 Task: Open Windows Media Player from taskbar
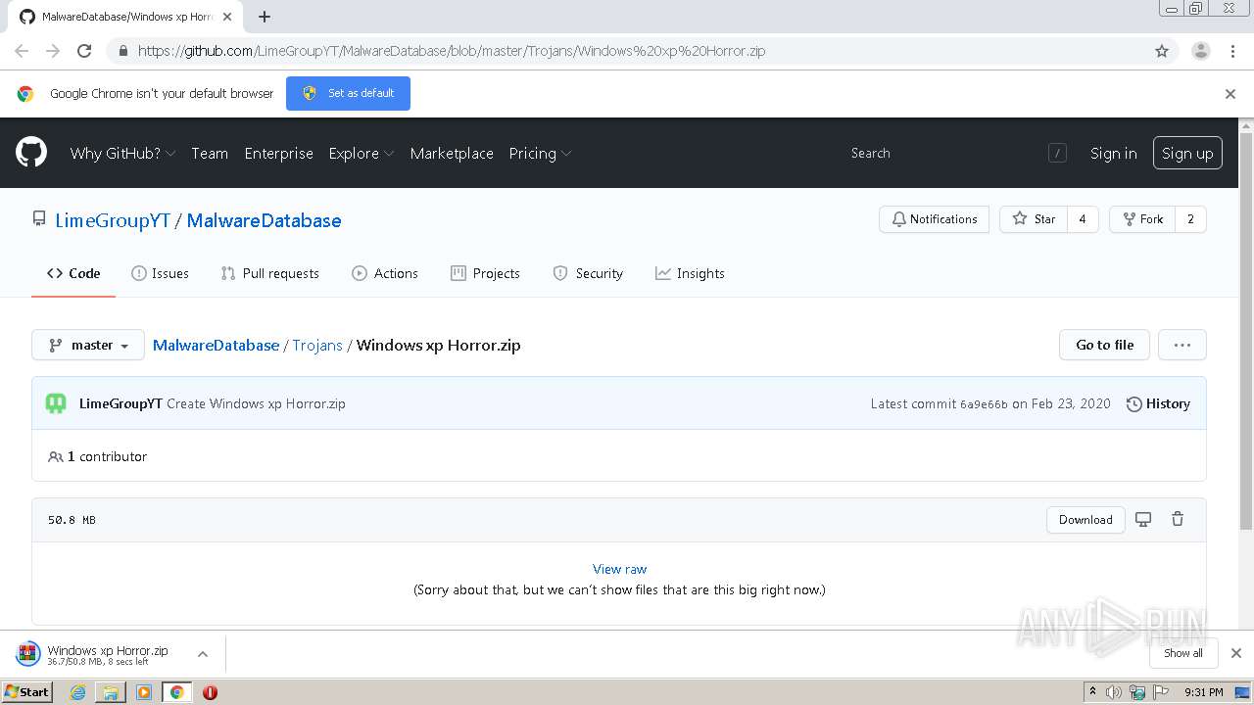coord(144,692)
